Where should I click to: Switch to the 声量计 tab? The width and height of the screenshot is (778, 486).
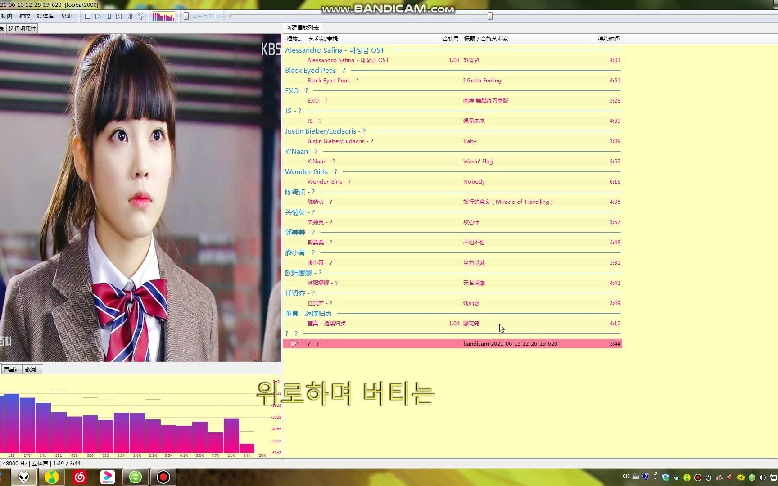[x=11, y=369]
